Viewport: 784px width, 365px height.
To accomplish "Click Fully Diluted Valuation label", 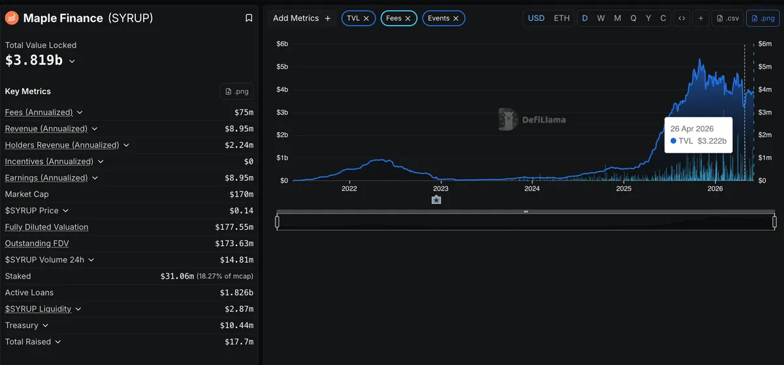I will (46, 227).
